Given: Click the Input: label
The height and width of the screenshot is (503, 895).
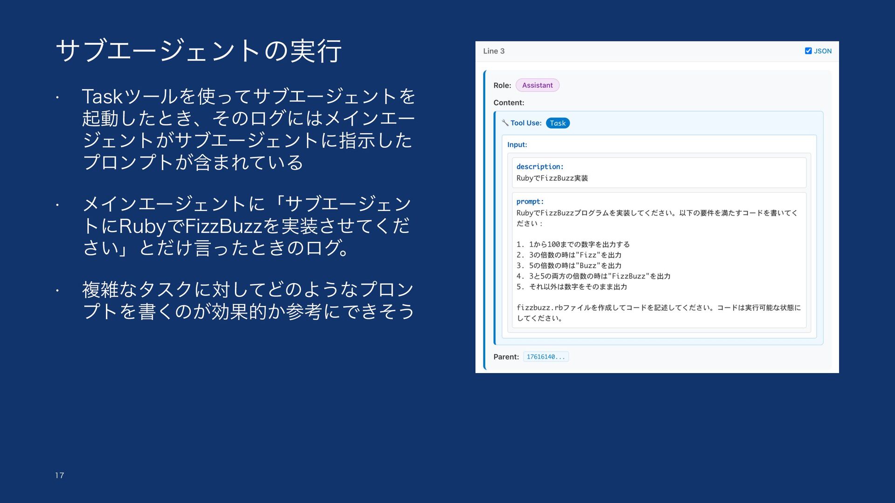Looking at the screenshot, I should [517, 144].
